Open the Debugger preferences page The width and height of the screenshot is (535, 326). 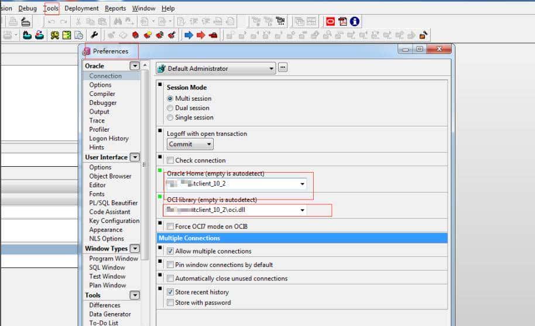102,102
